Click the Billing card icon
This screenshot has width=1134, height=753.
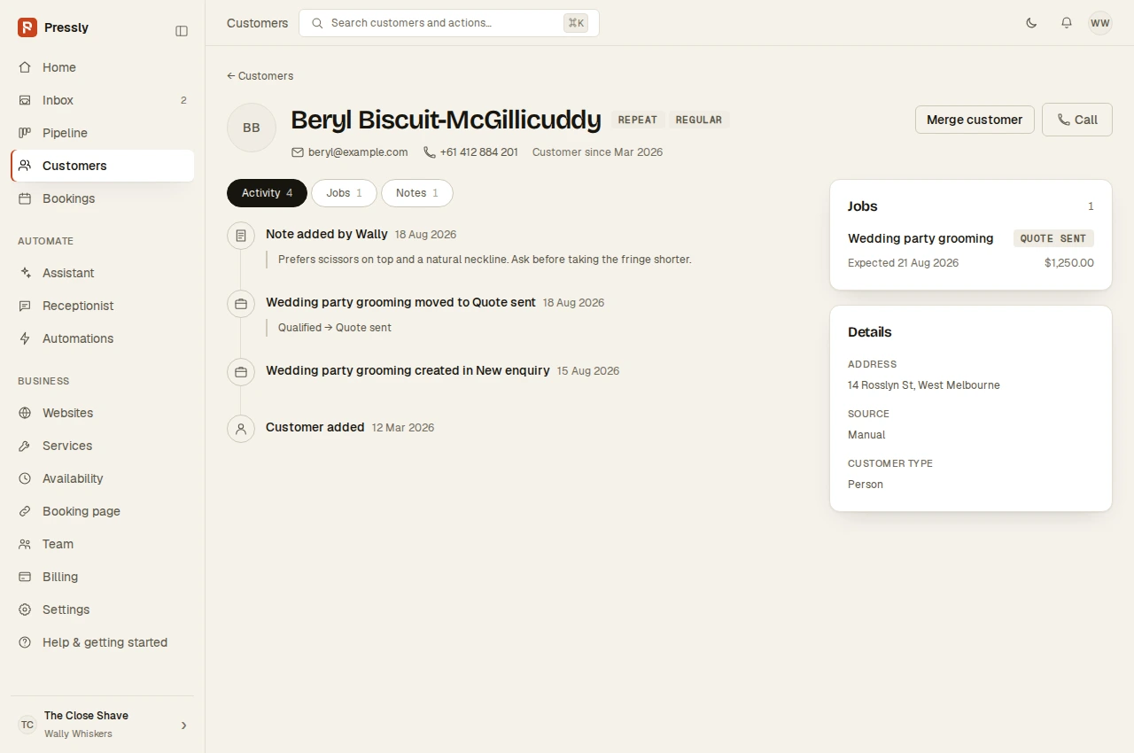coord(25,577)
